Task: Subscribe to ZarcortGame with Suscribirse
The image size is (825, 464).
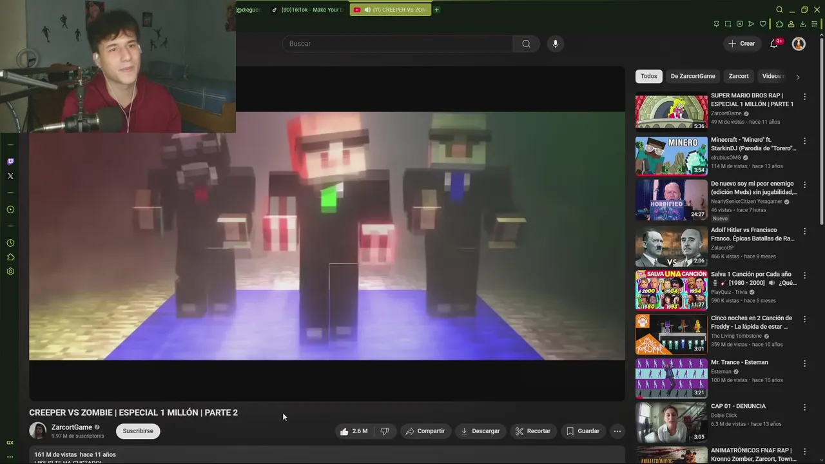Action: pos(138,431)
